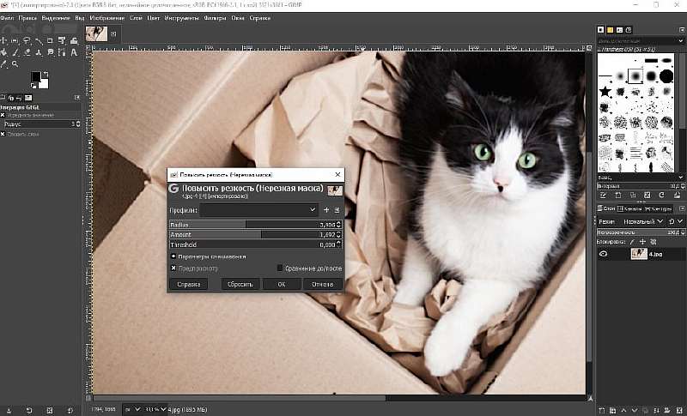Screen dimensions: 687x416
Task: Toggle visibility of 4.jpg layer
Action: pos(604,254)
